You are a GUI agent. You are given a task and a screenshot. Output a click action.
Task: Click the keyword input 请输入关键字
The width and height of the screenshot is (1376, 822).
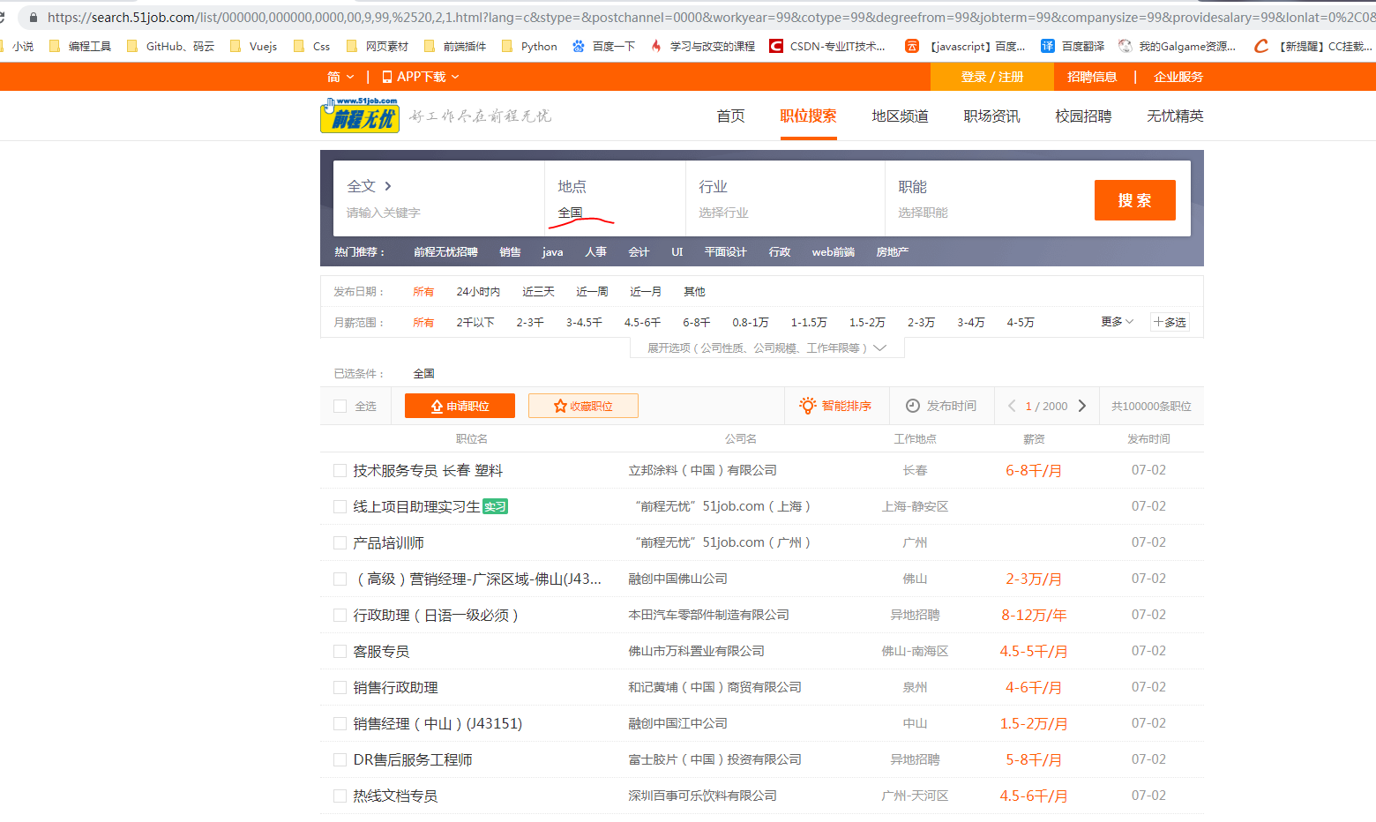[438, 213]
